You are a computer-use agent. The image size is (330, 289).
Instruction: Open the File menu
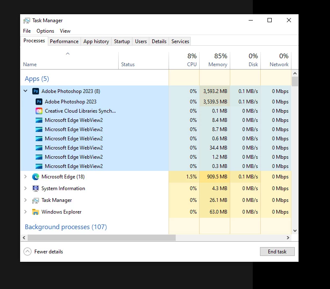tap(27, 31)
